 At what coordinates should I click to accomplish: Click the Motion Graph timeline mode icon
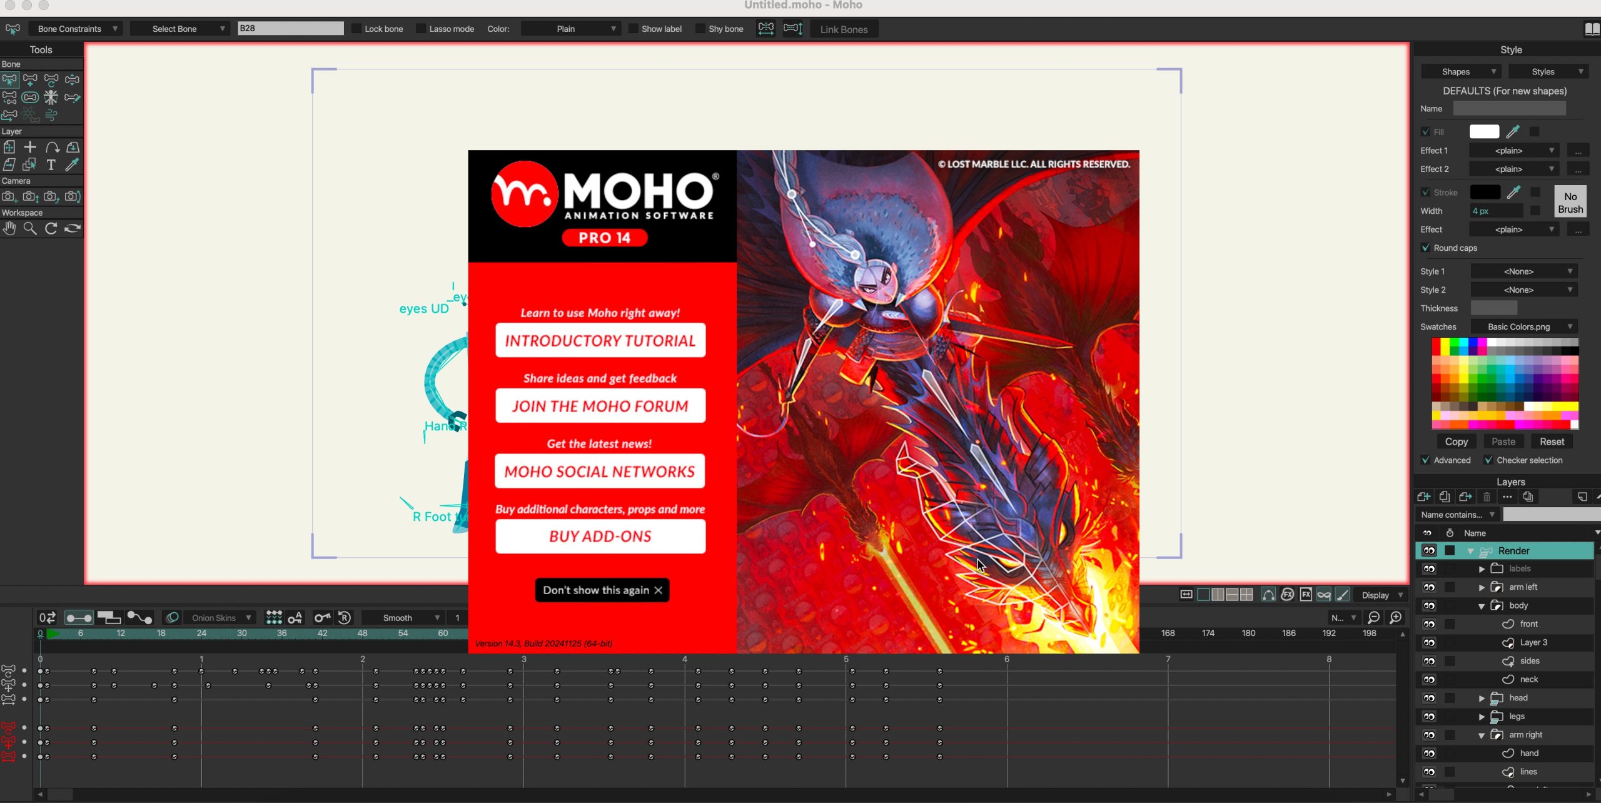click(139, 618)
